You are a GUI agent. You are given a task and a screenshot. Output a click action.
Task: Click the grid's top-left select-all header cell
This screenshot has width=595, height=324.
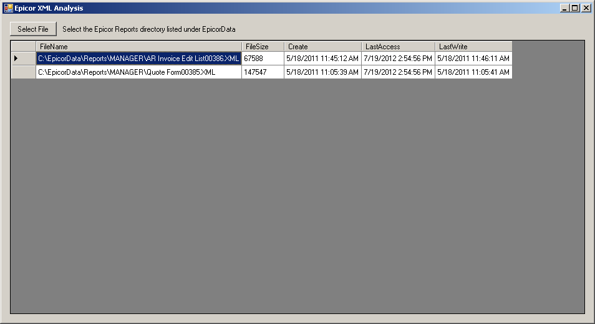pos(24,47)
